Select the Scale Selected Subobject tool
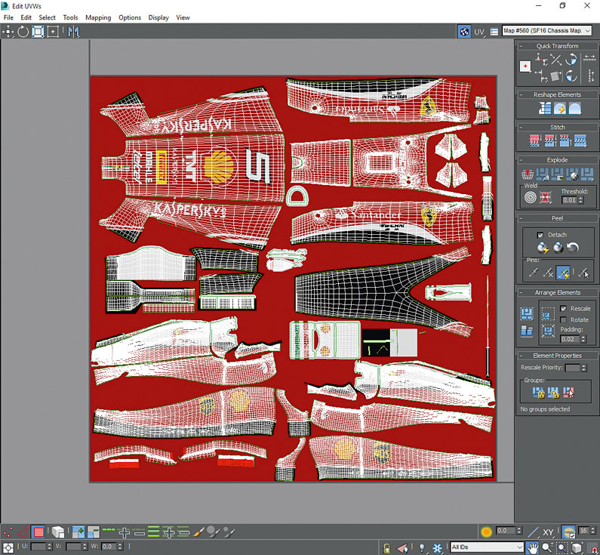 (38, 32)
